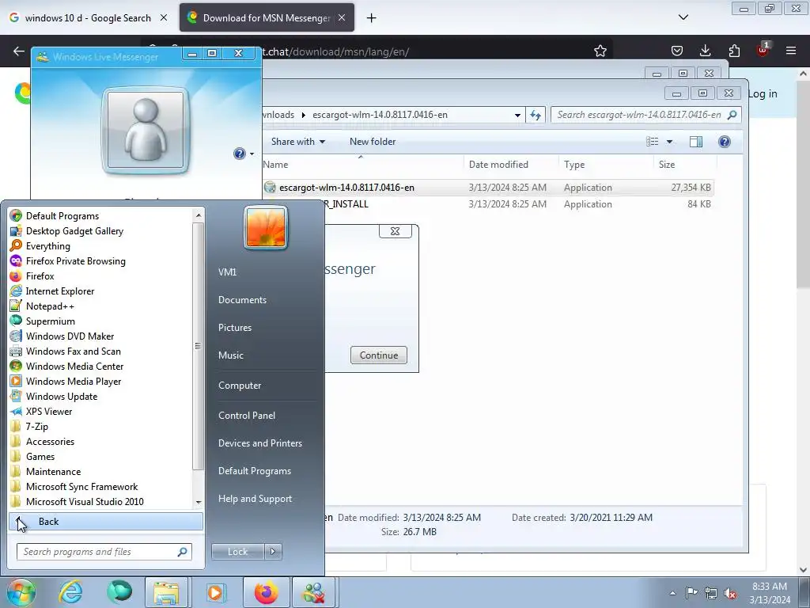The height and width of the screenshot is (608, 810).
Task: Open Default Programs in Start menu list
Action: pyautogui.click(x=62, y=216)
